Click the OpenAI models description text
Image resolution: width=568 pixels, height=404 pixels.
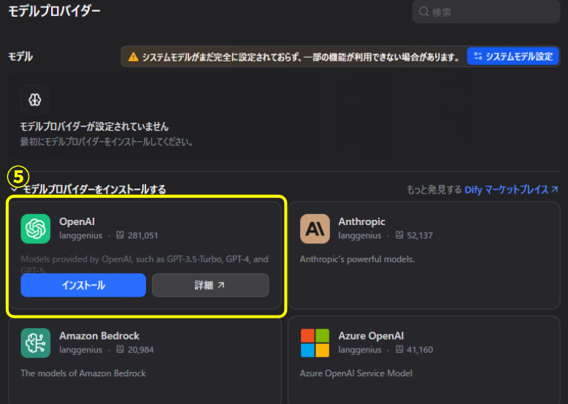(145, 264)
